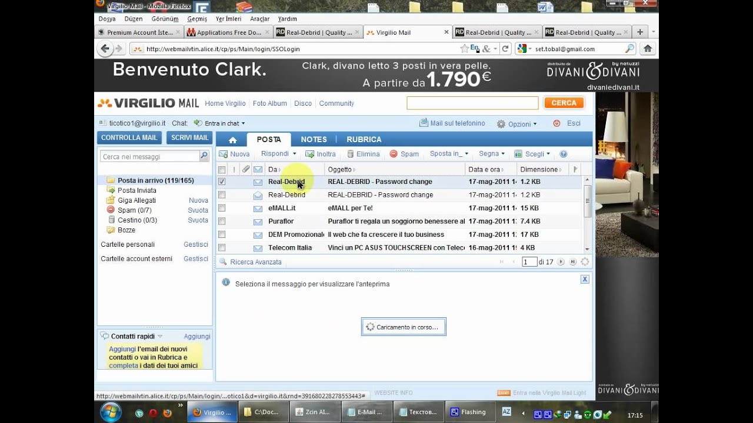The width and height of the screenshot is (753, 423).
Task: Check the second Real-Debrid message checkbox
Action: 222,194
